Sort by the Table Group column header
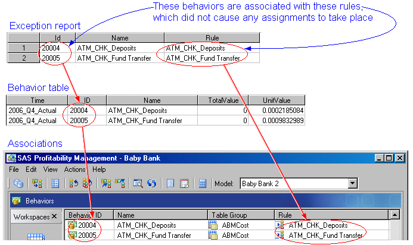The height and width of the screenshot is (245, 413). tap(240, 215)
